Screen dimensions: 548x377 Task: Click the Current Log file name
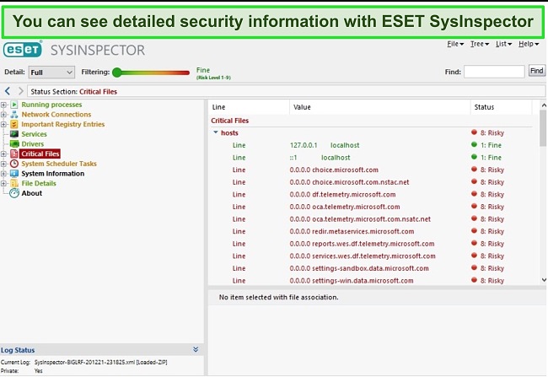click(100, 362)
